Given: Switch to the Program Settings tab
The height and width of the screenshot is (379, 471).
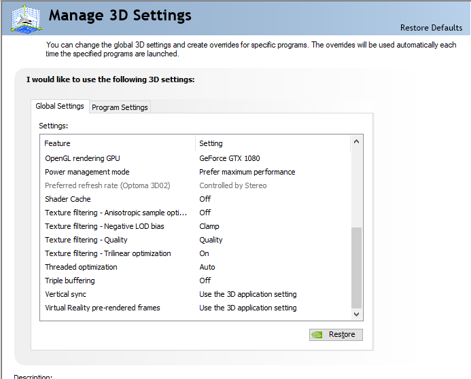Looking at the screenshot, I should (120, 107).
